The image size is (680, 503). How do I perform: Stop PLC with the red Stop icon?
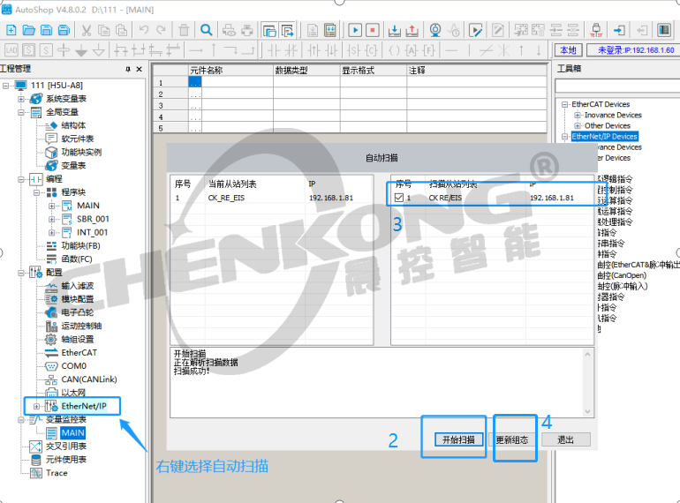pos(373,30)
